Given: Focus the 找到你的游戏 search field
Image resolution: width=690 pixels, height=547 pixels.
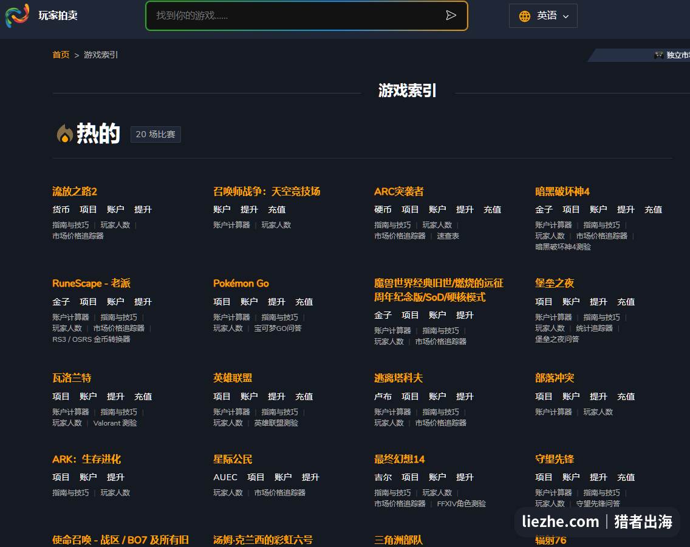Looking at the screenshot, I should click(x=306, y=16).
